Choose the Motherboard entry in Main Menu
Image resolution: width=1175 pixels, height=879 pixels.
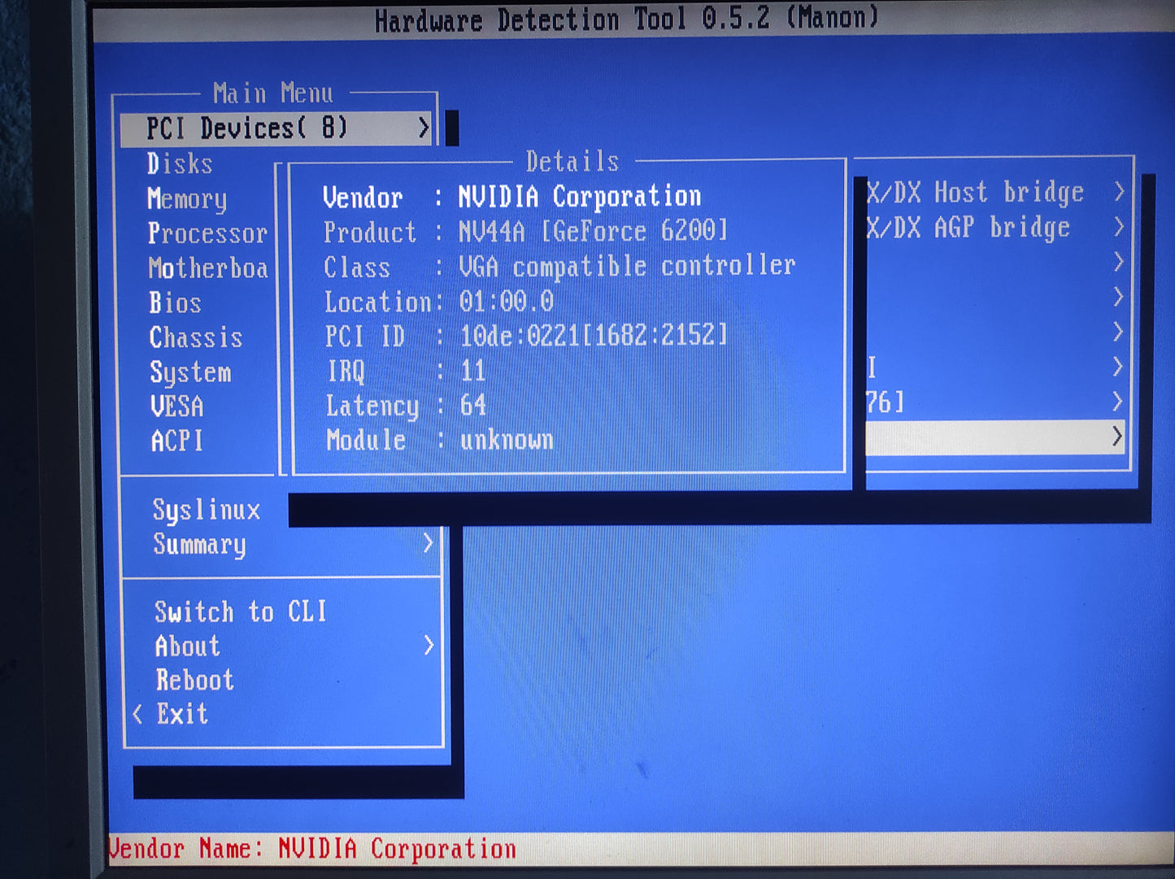208,268
